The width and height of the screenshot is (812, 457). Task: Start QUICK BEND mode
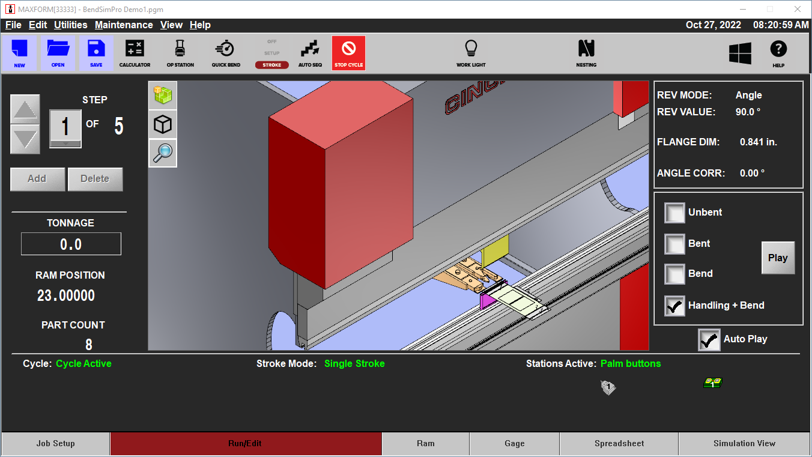(226, 53)
